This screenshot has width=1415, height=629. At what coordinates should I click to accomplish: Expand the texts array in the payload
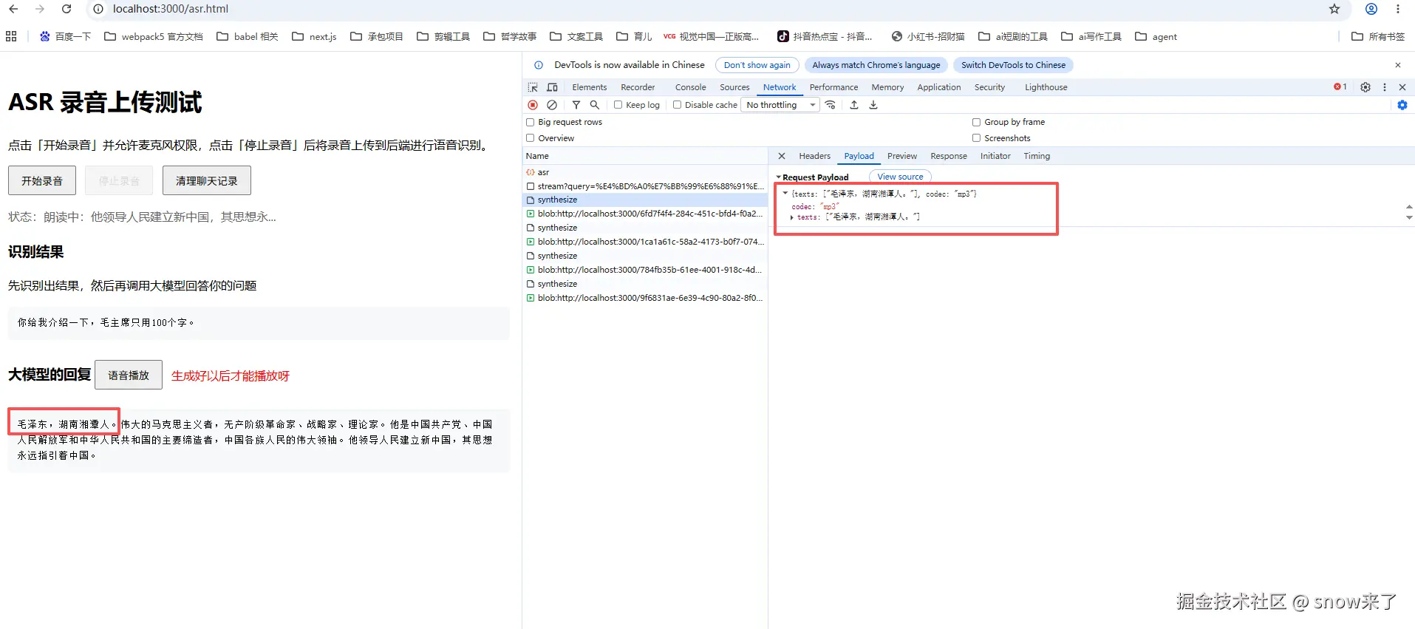pos(792,217)
